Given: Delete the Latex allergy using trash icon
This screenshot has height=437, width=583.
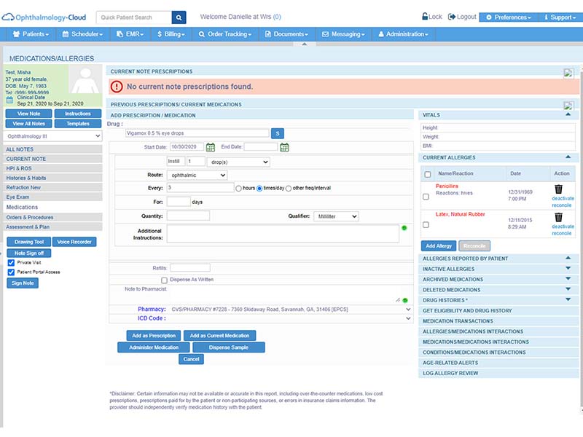Looking at the screenshot, I should pos(558,217).
